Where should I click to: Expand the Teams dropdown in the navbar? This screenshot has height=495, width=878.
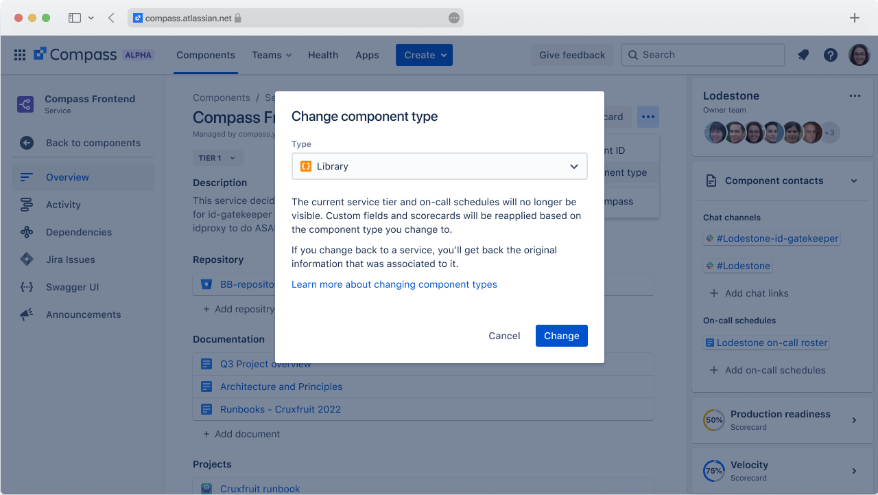point(272,55)
